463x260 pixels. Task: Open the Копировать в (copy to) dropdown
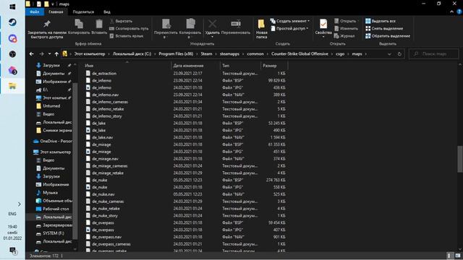coord(190,37)
